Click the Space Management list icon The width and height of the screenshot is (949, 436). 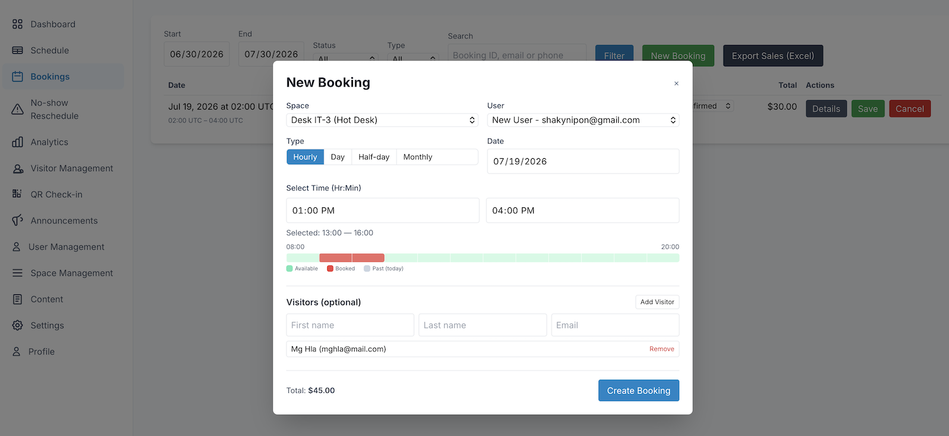click(x=17, y=273)
